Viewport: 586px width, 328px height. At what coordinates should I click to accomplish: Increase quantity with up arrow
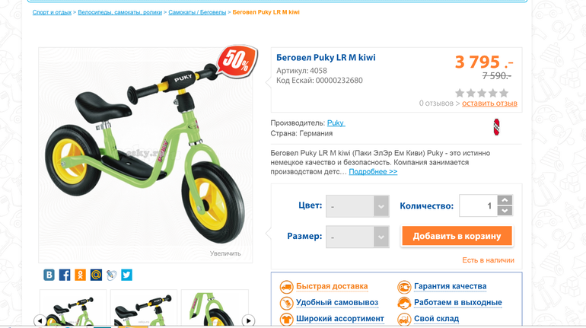pyautogui.click(x=505, y=200)
